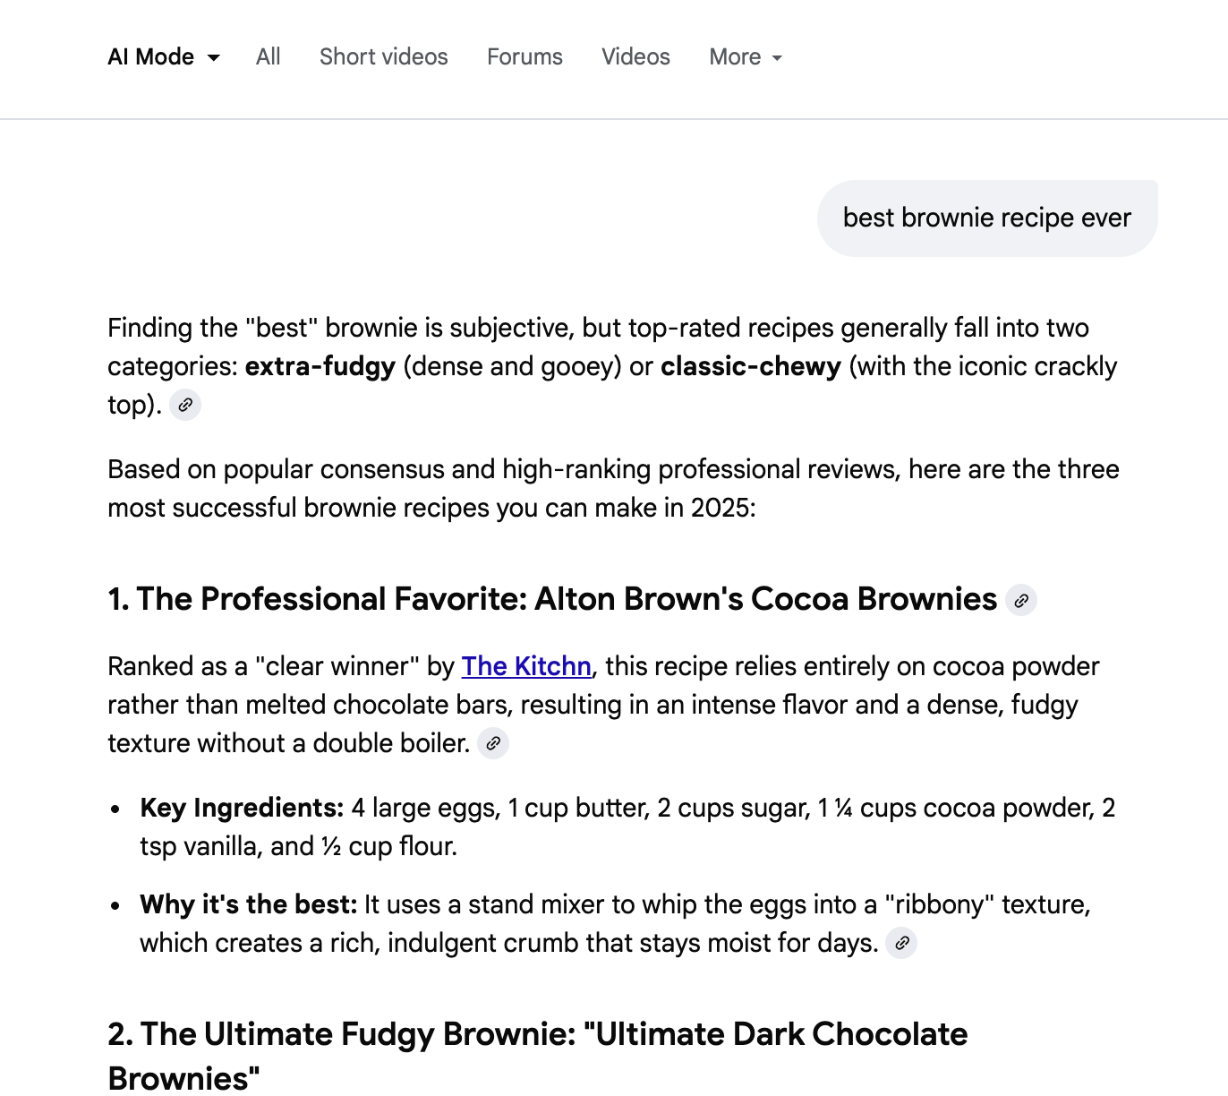
Task: Select the Forums tab
Action: coord(524,57)
